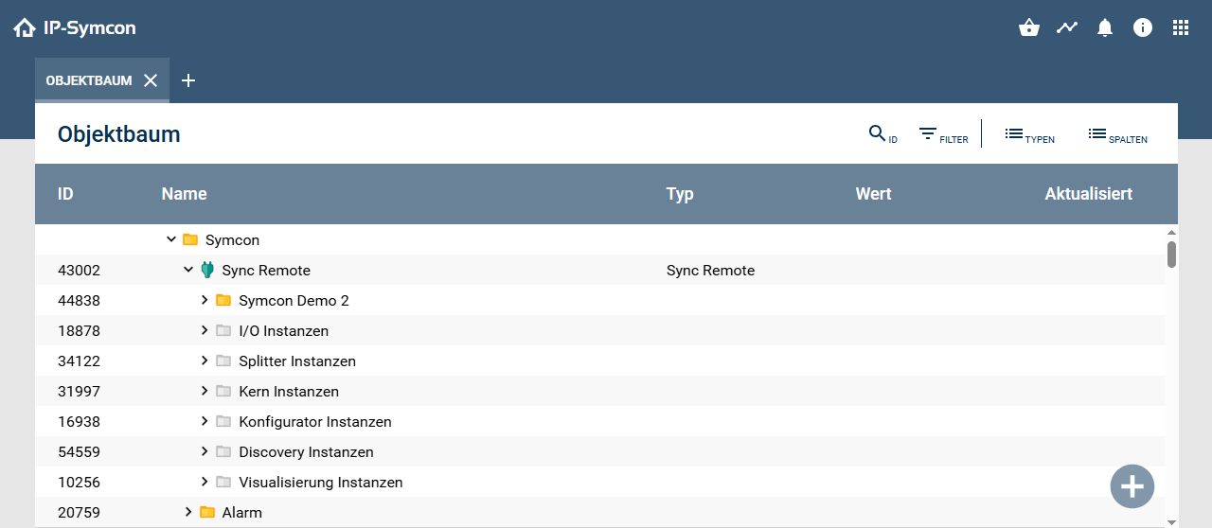
Task: Click the vertical scrollbar down arrow
Action: coord(1171,521)
